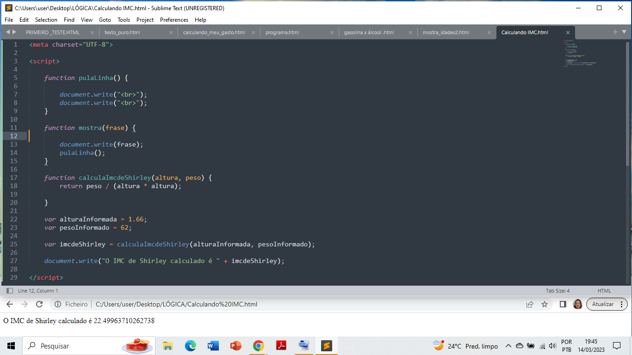Screen dimensions: 632x355
Task: Click the value 1.66 on line 22
Action: [136, 219]
